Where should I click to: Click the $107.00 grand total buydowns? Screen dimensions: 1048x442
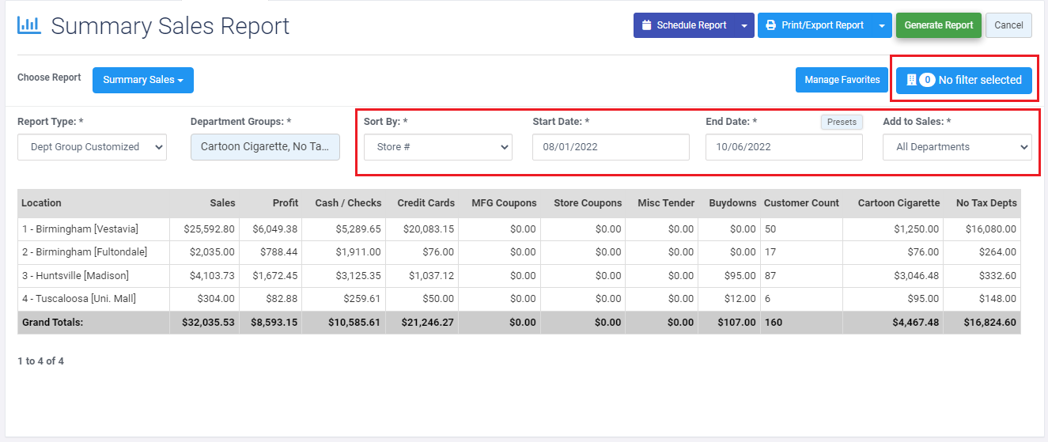736,323
